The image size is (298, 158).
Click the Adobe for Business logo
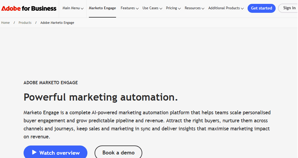pyautogui.click(x=29, y=8)
